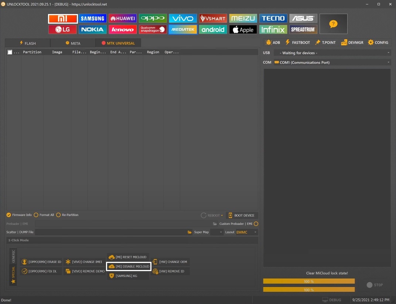396x304 pixels.
Task: Choose the OPPO brand logo
Action: [x=153, y=18]
